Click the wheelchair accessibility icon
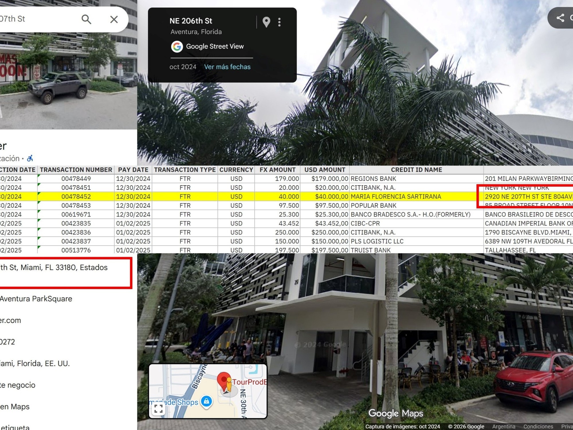Screen dimensions: 573x430 pos(30,158)
